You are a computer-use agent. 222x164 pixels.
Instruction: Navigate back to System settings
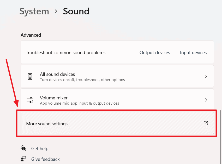(x=34, y=11)
